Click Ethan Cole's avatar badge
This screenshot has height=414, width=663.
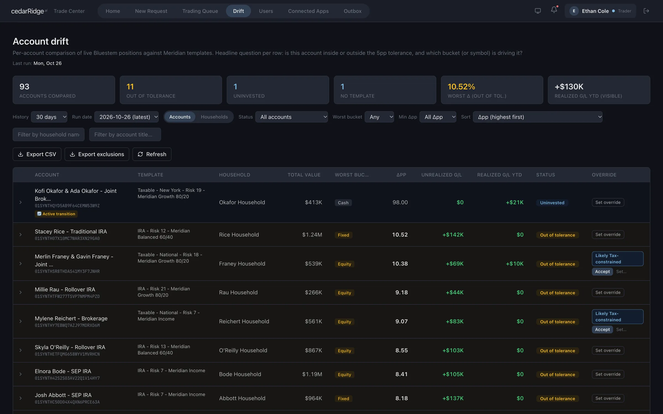click(574, 11)
